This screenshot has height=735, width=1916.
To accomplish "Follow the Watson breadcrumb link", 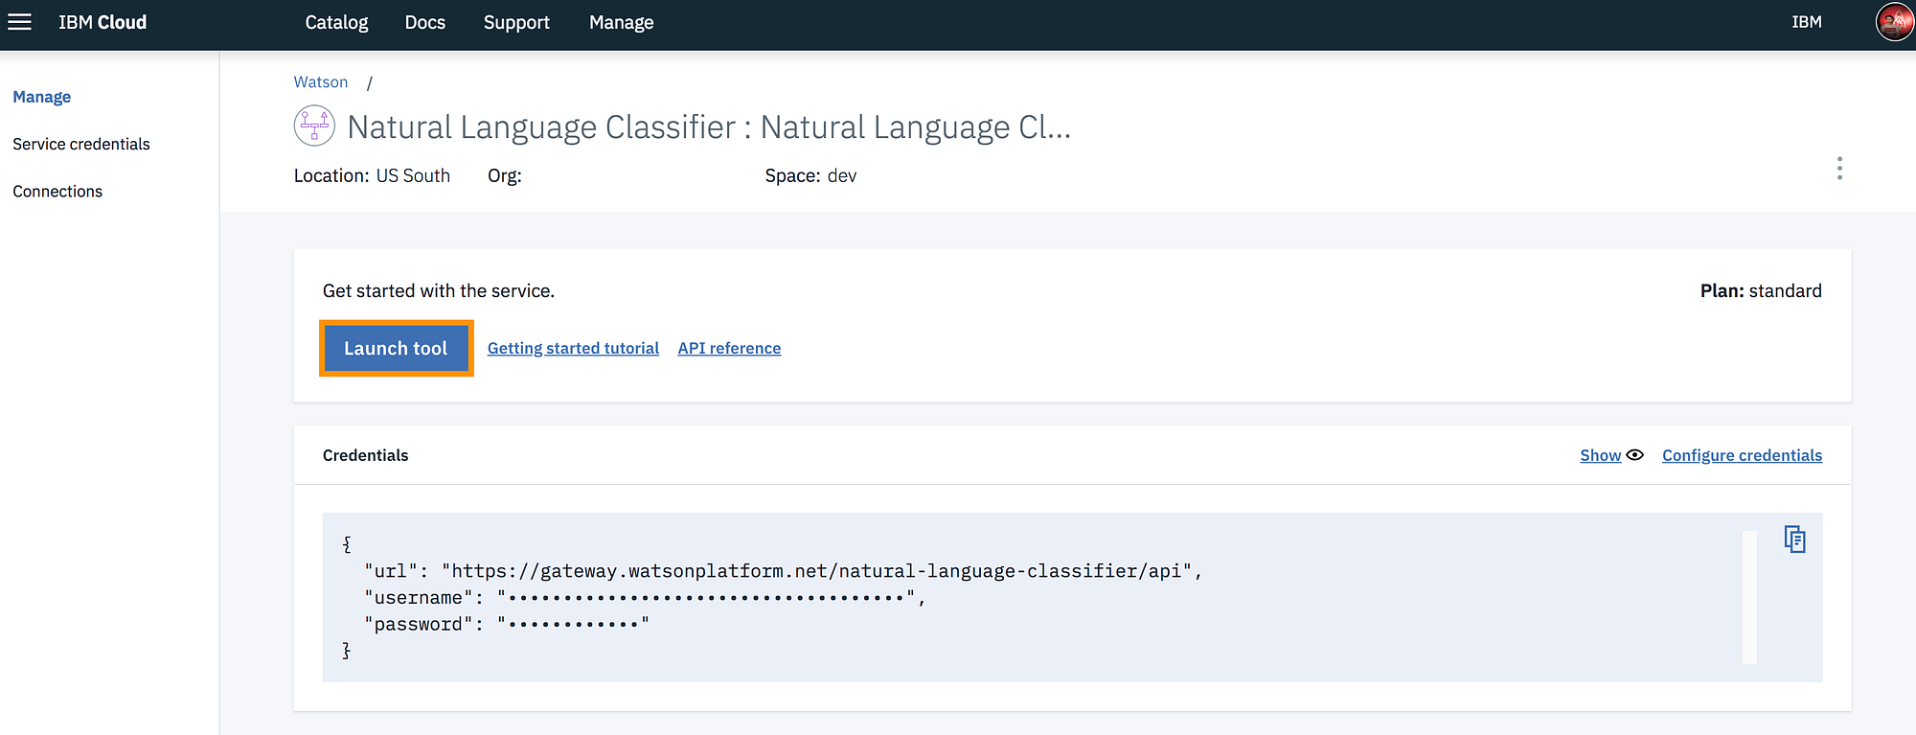I will click(x=321, y=82).
